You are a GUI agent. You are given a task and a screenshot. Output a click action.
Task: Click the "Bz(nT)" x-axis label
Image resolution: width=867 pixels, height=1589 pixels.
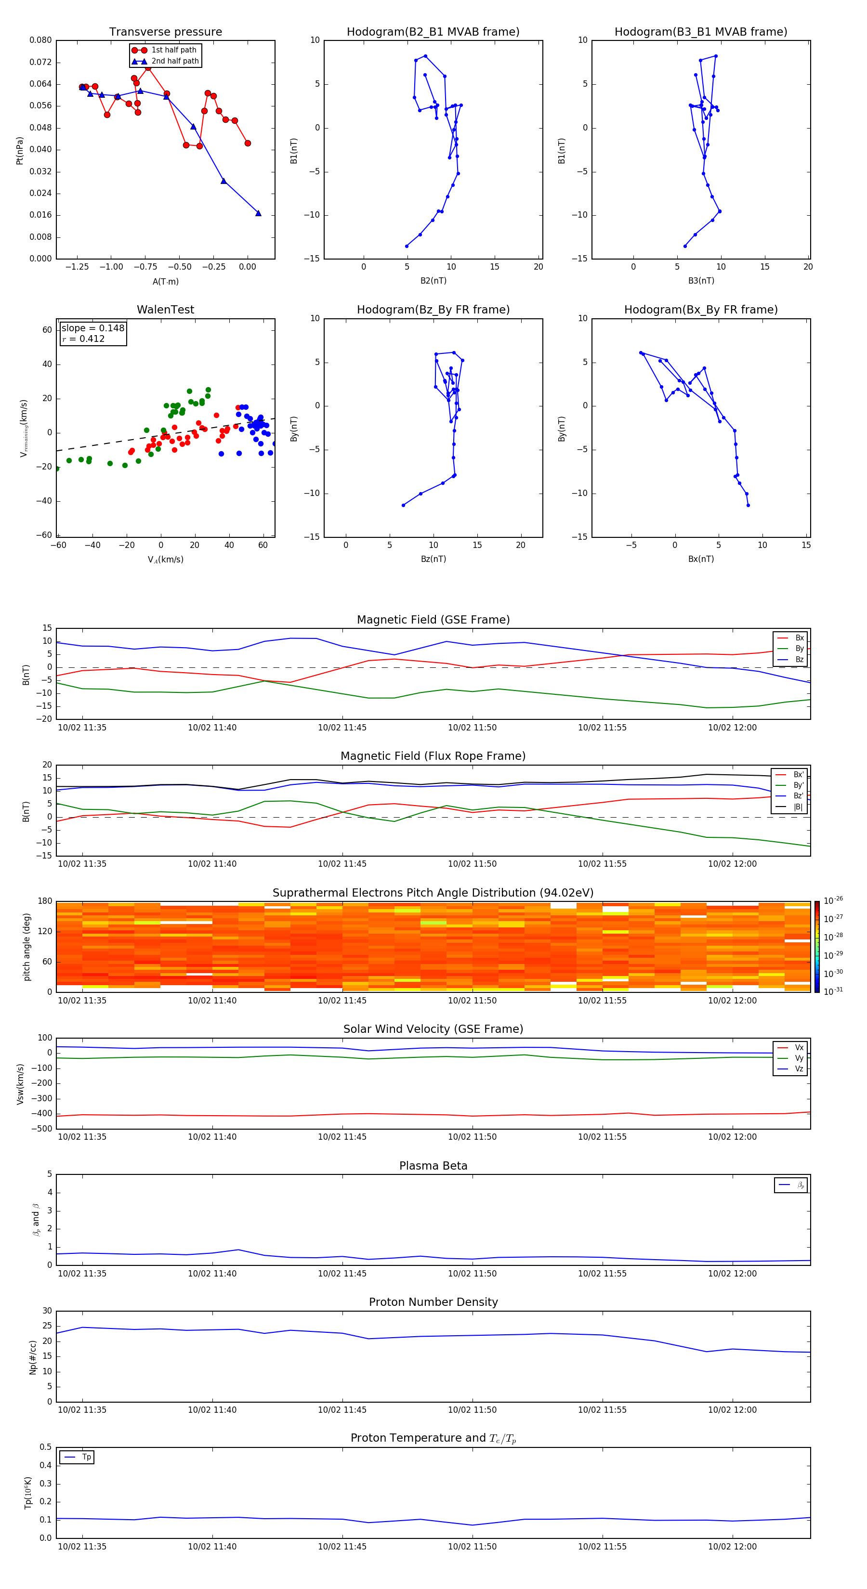[433, 559]
